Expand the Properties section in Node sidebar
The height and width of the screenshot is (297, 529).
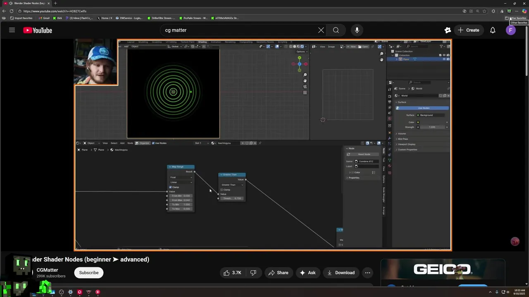353,178
